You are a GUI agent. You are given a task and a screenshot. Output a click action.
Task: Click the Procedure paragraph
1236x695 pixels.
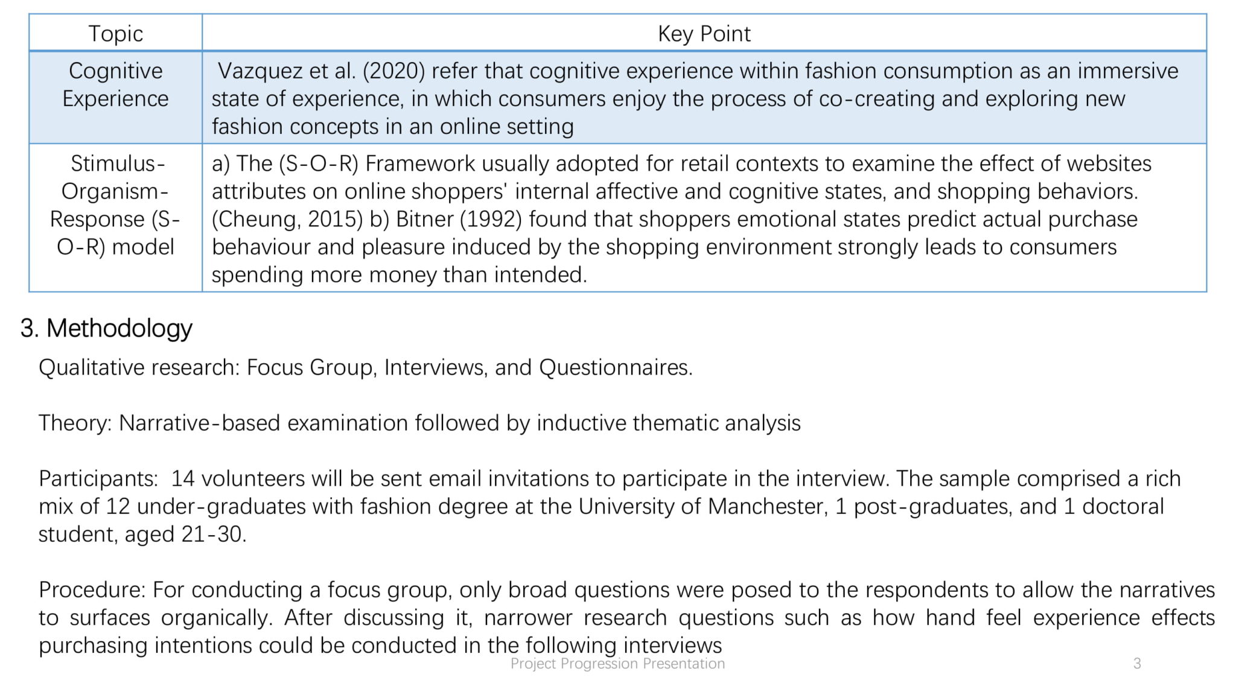pos(626,617)
